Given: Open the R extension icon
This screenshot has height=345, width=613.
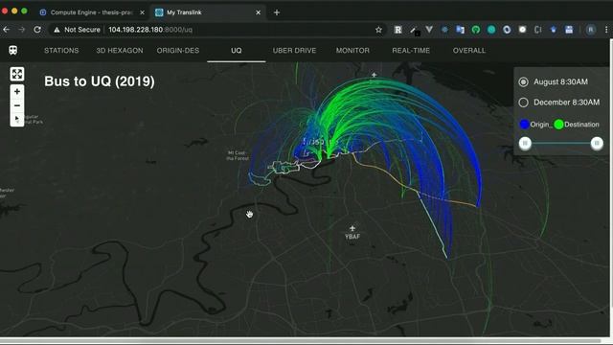Looking at the screenshot, I should click(x=398, y=30).
